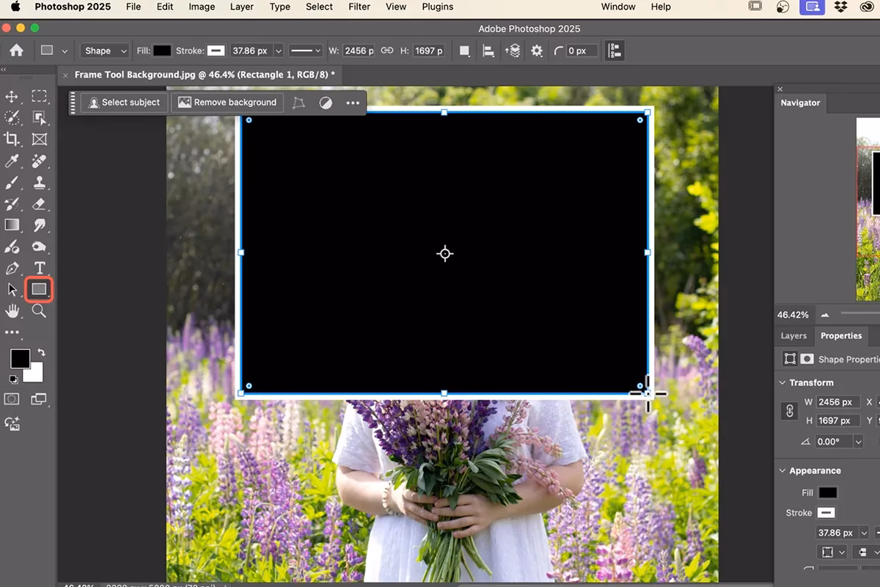Select the Eyedropper tool
880x587 pixels.
click(12, 161)
